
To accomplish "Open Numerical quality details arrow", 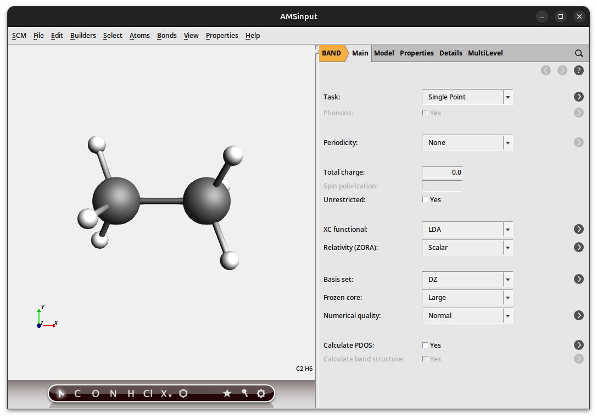I will pyautogui.click(x=579, y=316).
